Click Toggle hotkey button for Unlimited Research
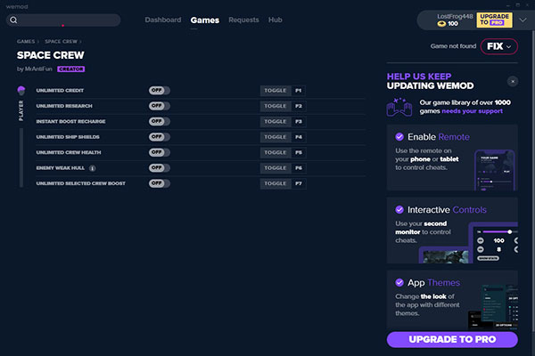Screen dimensions: 535x356 click(x=275, y=106)
